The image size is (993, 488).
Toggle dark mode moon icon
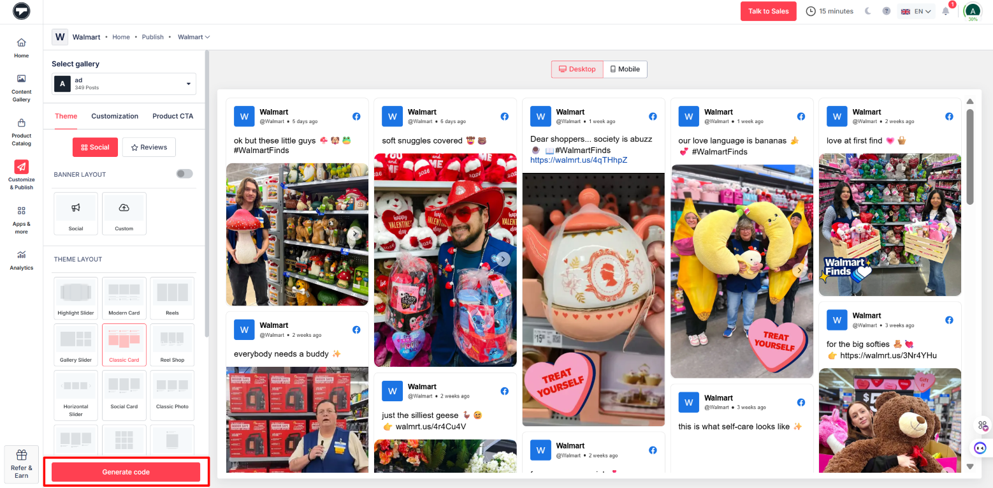868,11
